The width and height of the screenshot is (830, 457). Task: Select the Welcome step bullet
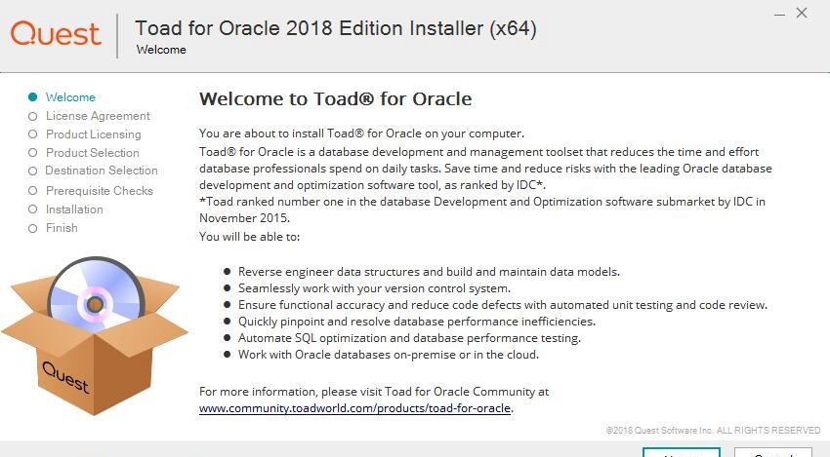[x=33, y=96]
